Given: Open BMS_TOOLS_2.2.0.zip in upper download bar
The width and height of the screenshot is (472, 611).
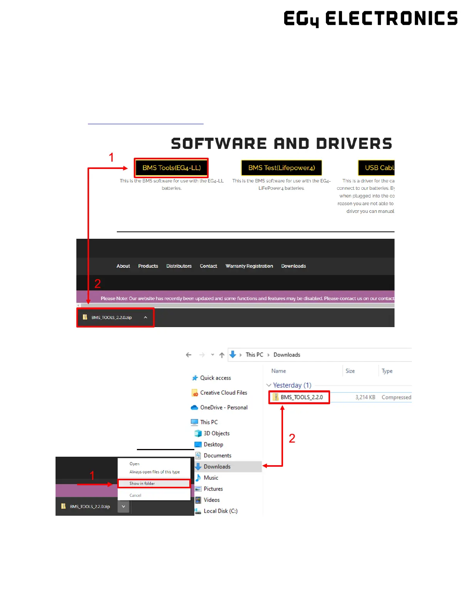Looking at the screenshot, I should (x=112, y=317).
